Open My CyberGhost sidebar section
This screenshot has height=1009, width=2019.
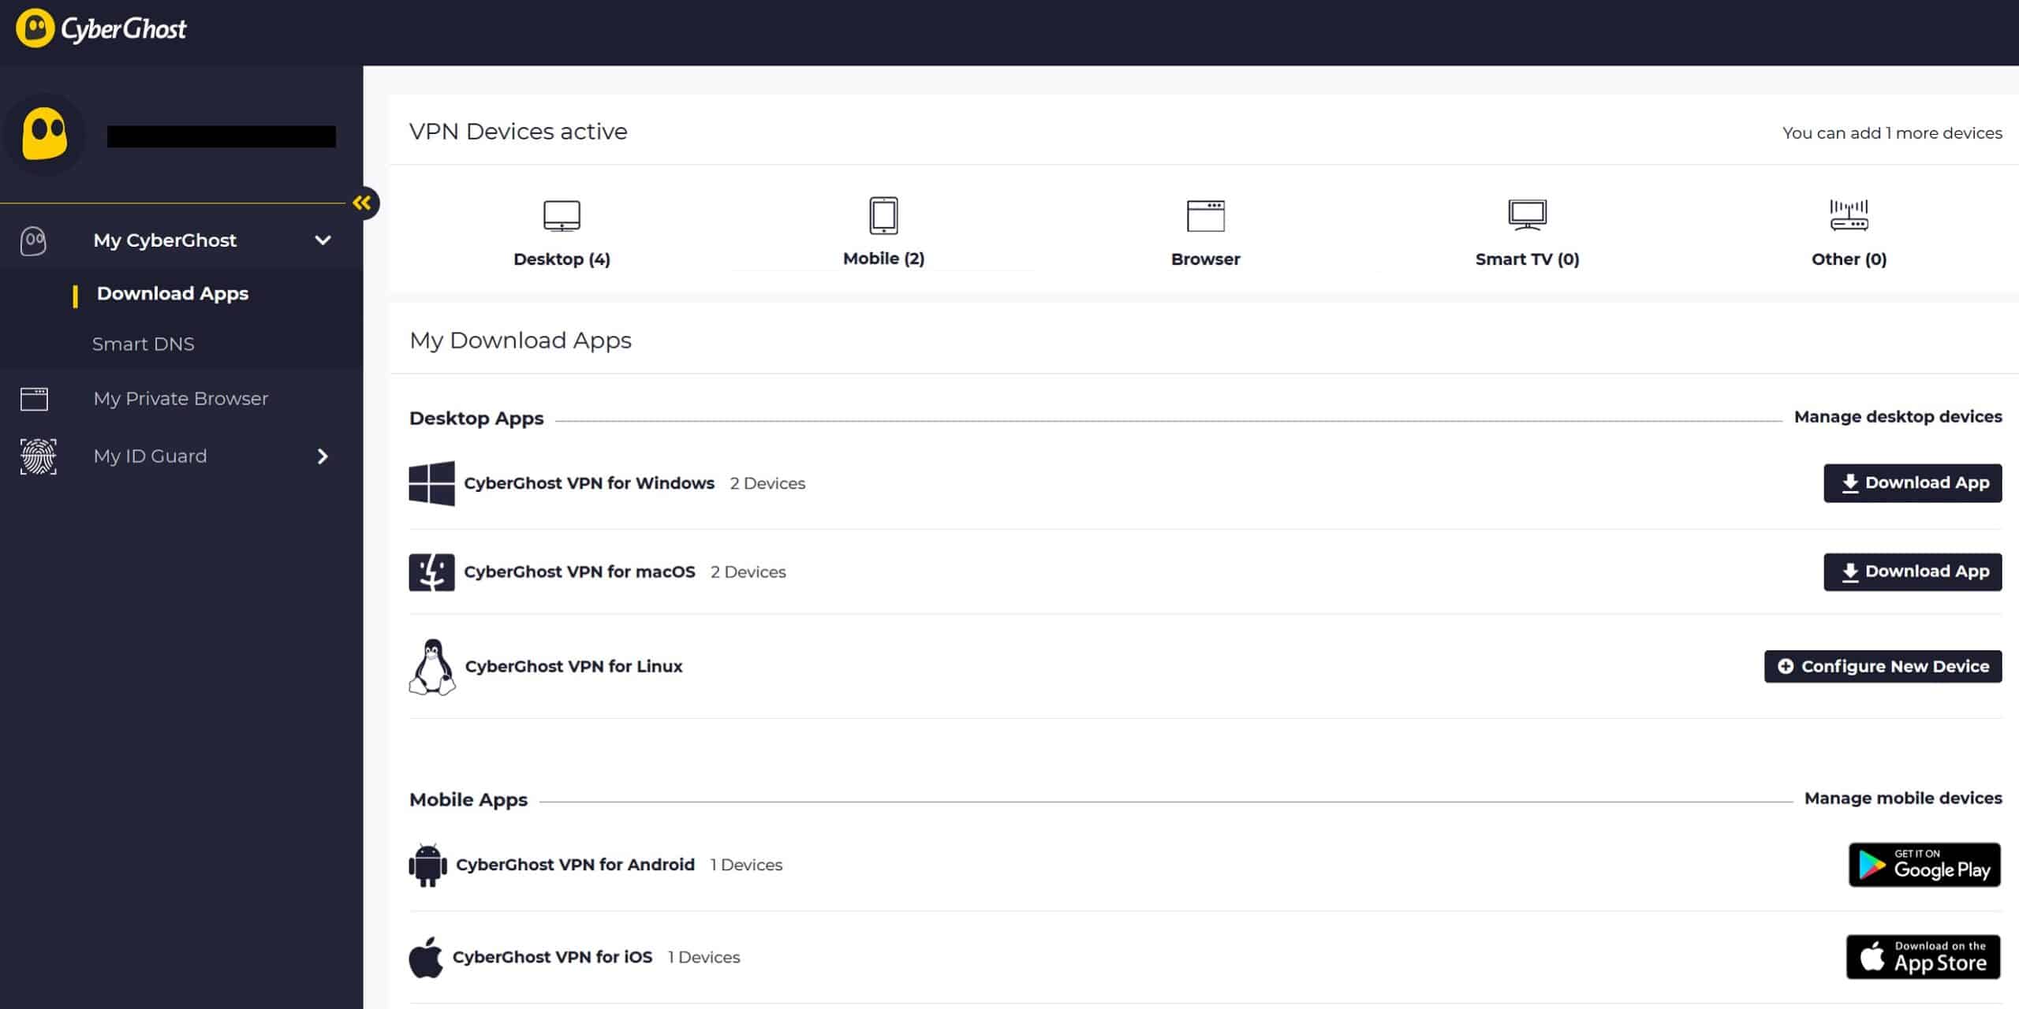click(164, 240)
